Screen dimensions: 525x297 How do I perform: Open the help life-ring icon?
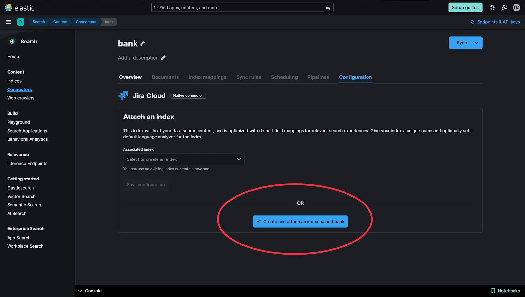[492, 7]
